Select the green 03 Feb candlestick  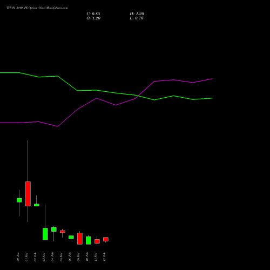point(45,234)
